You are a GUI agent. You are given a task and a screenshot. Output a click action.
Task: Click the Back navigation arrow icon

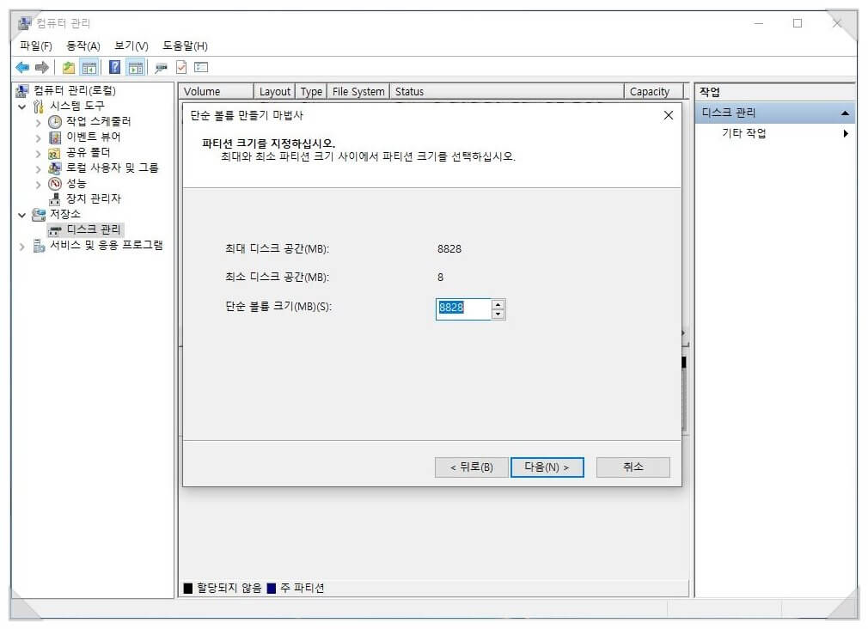click(22, 67)
